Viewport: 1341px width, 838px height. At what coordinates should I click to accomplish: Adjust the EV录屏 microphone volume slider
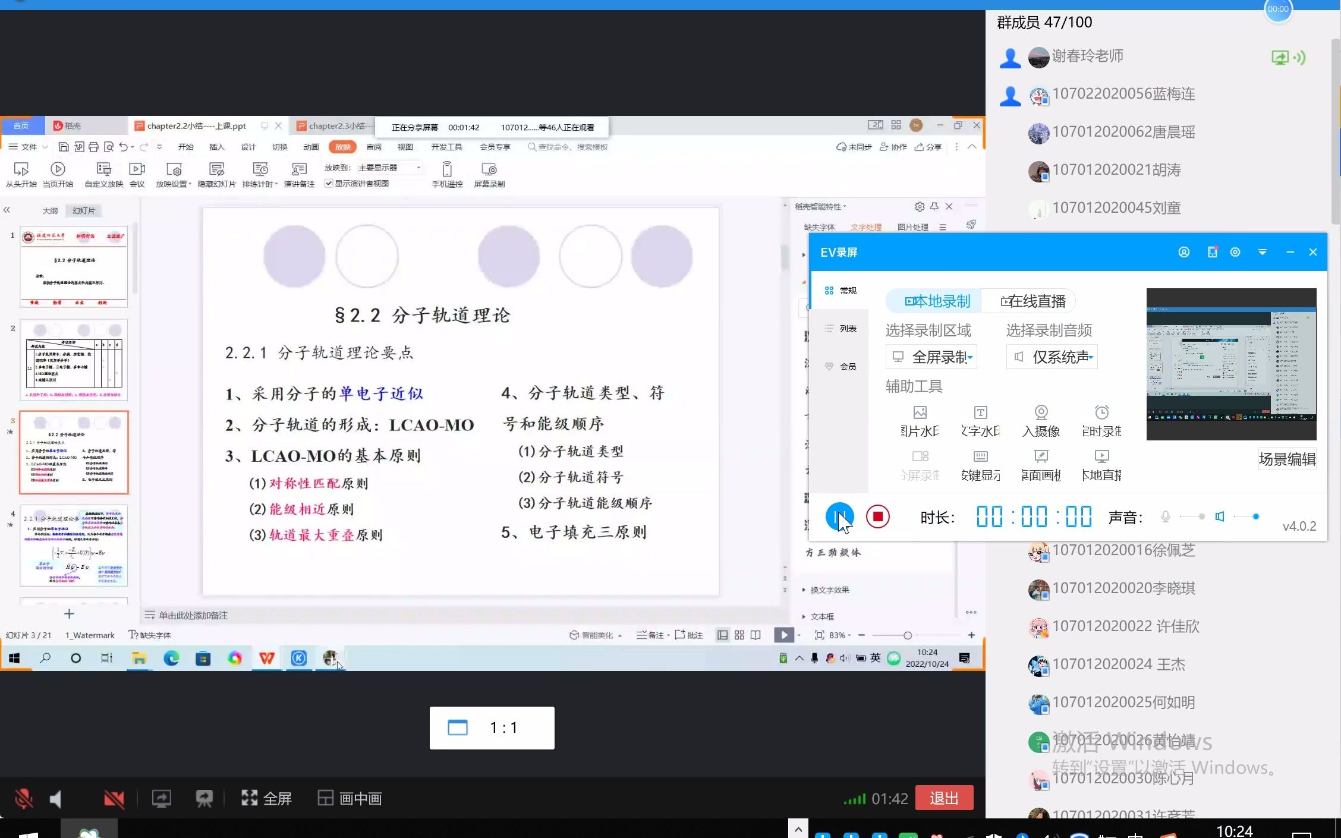[x=1192, y=516]
